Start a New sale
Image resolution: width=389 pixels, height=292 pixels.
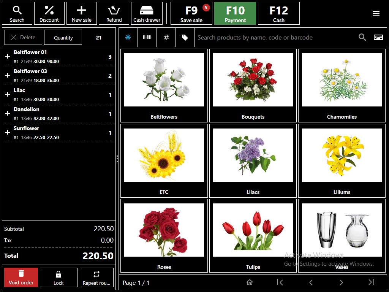tap(82, 13)
